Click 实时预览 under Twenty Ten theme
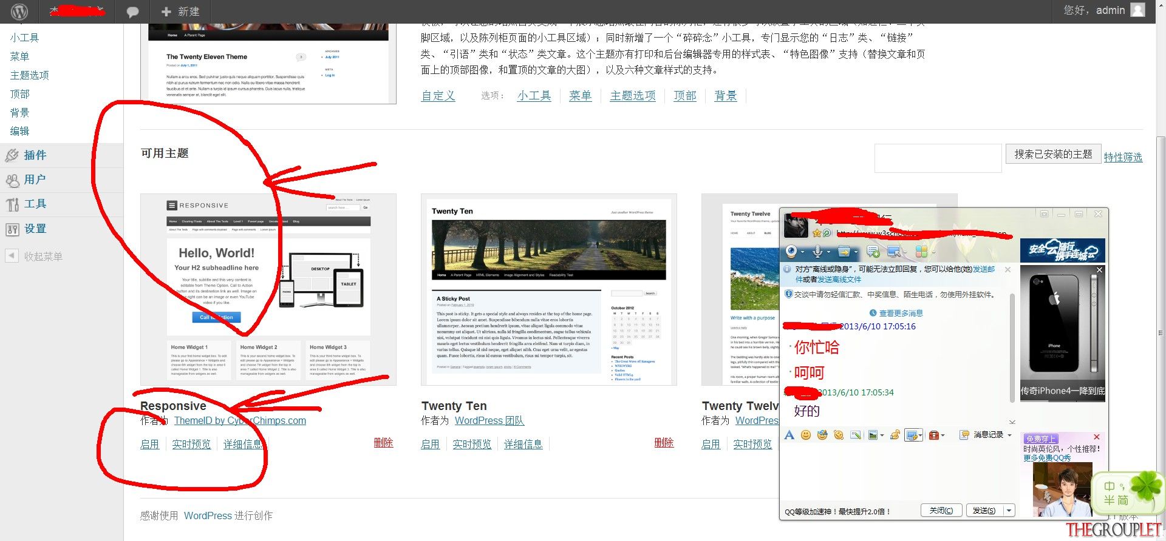This screenshot has width=1166, height=541. tap(472, 444)
